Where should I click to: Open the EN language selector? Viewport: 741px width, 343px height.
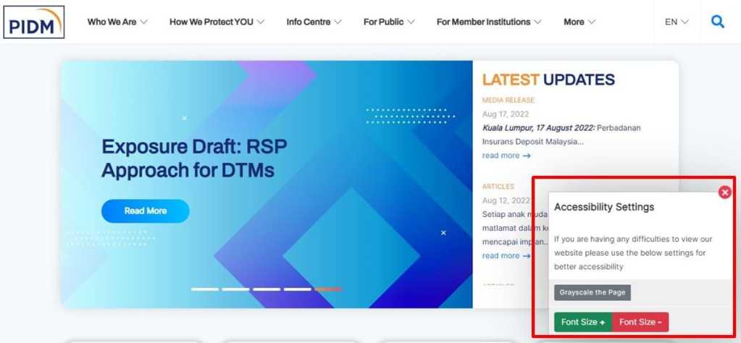pyautogui.click(x=677, y=22)
